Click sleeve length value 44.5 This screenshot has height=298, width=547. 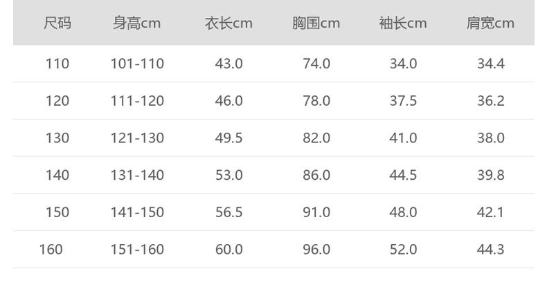403,175
